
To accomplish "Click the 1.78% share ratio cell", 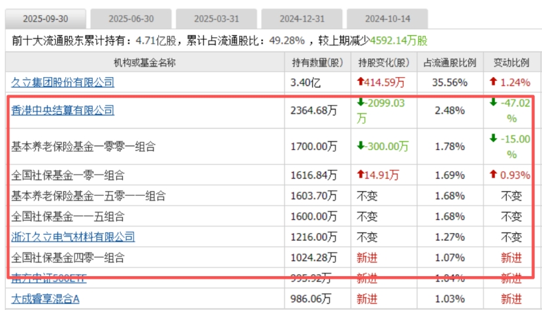I will point(450,147).
